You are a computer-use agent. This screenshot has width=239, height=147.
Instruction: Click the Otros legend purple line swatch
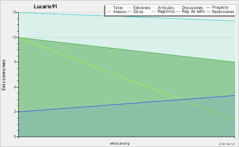click(x=129, y=12)
